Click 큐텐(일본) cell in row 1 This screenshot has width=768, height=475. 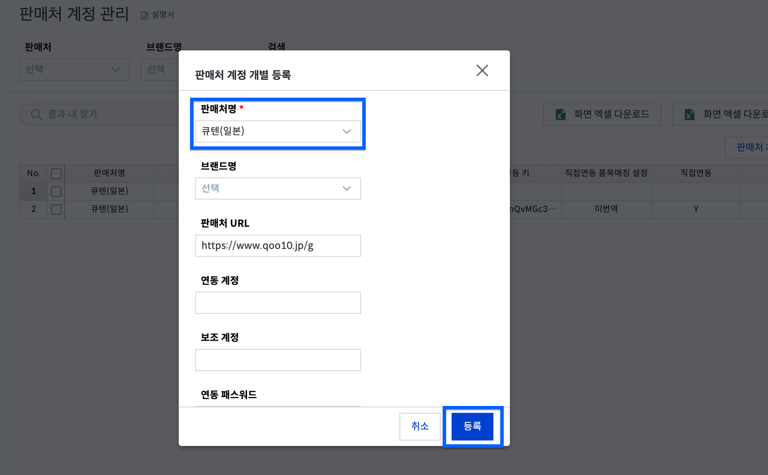(109, 191)
